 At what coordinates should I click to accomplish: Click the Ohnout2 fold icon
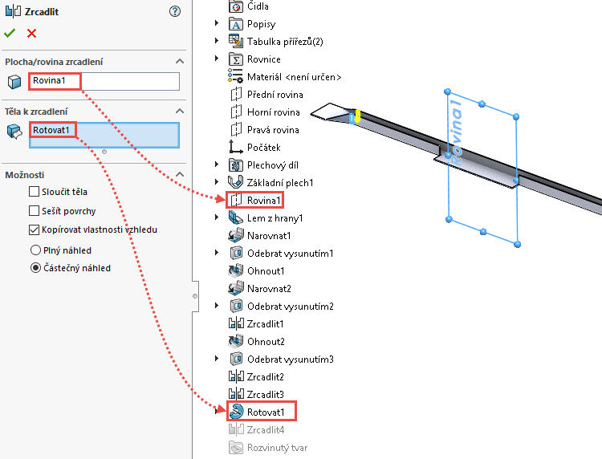coord(236,341)
